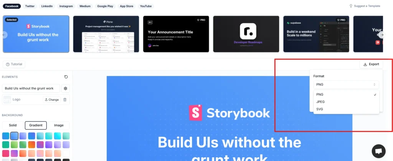Expand the Format PNG combo box
393x161 pixels.
click(346, 85)
